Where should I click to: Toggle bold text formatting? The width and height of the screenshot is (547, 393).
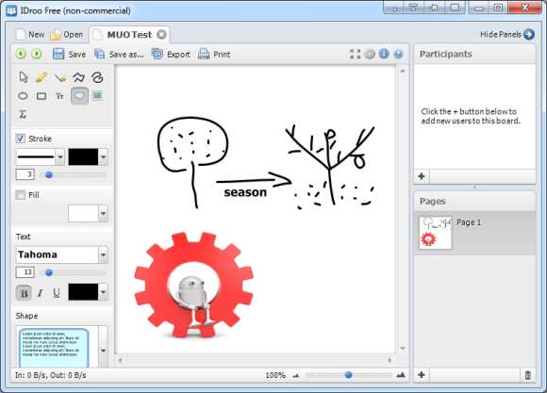point(24,293)
